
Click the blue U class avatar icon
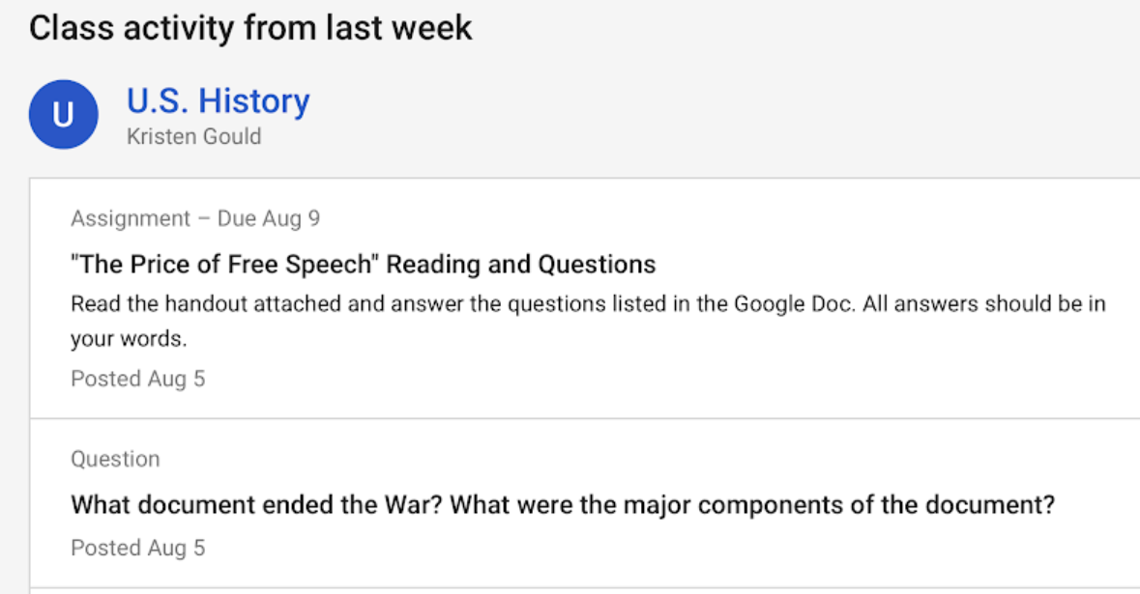(x=63, y=115)
